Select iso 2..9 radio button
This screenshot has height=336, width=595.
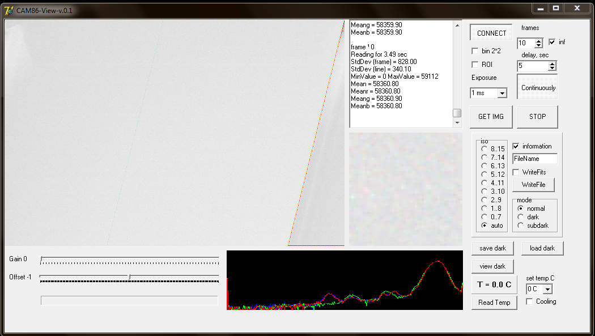(484, 200)
